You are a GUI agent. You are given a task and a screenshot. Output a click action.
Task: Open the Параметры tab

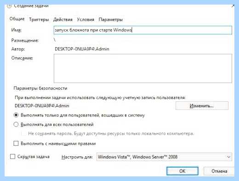tap(110, 20)
